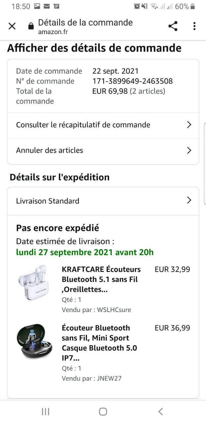Close the order details browser tab

12,26
